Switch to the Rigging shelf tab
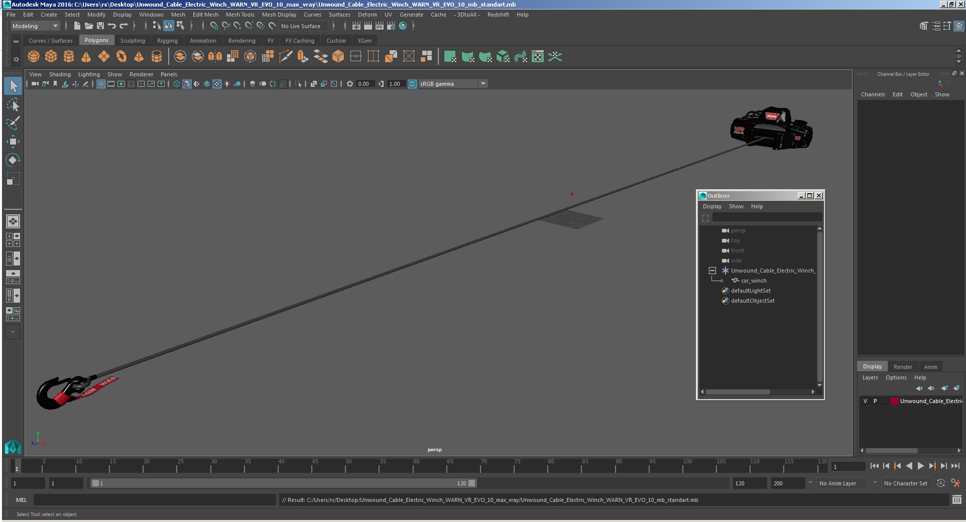The width and height of the screenshot is (966, 522). 167,41
